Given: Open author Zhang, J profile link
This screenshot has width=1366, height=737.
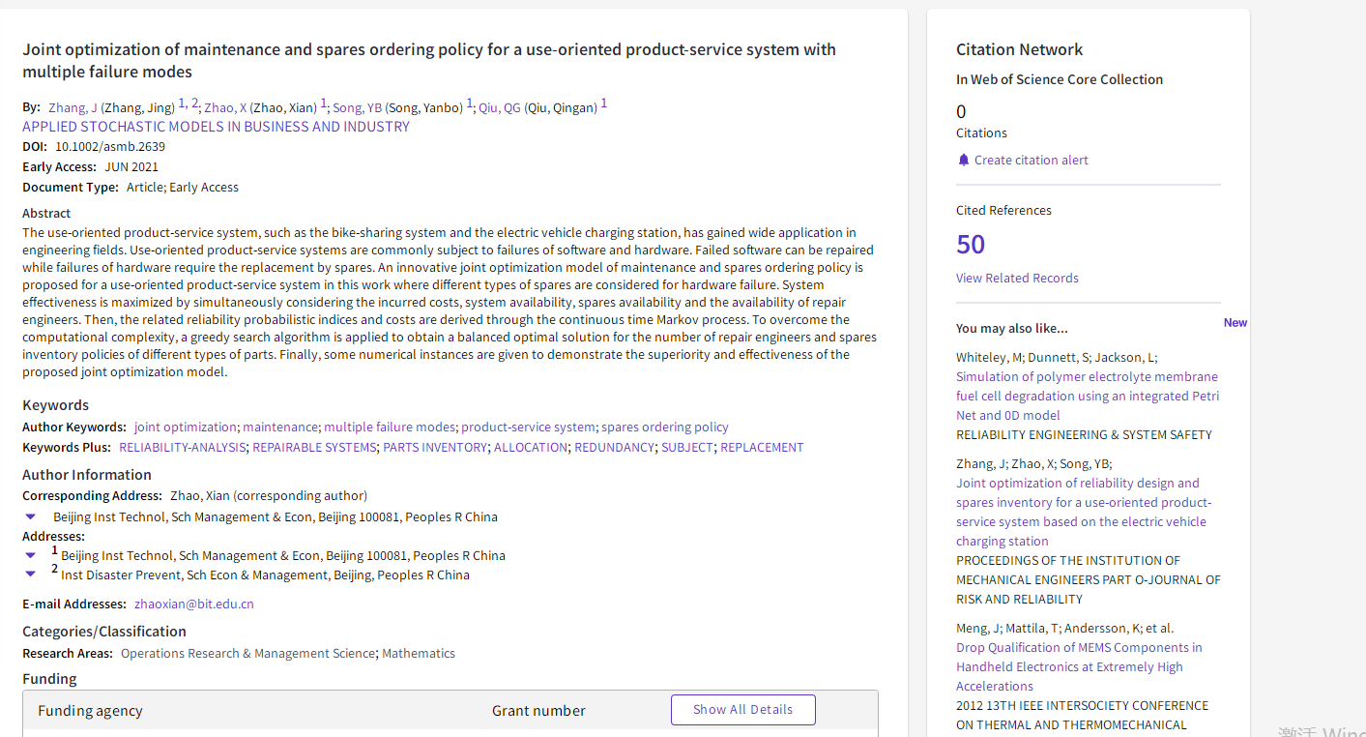Looking at the screenshot, I should click(73, 107).
